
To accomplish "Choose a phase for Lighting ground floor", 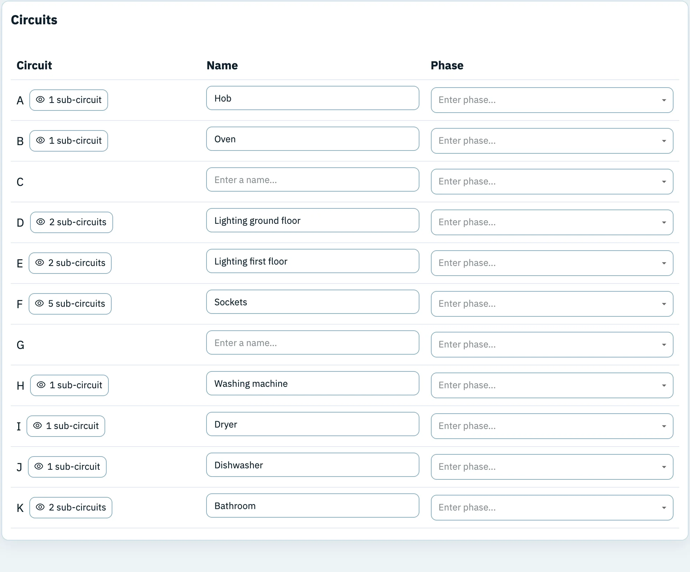I will (552, 222).
